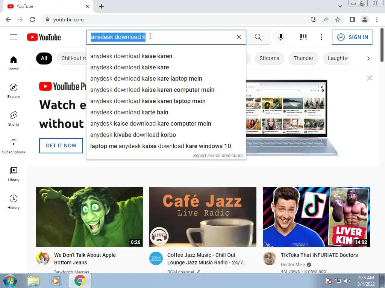Choose suggestion 'anydesk download kaise karen laptop mein'
The height and width of the screenshot is (288, 385).
166,101
